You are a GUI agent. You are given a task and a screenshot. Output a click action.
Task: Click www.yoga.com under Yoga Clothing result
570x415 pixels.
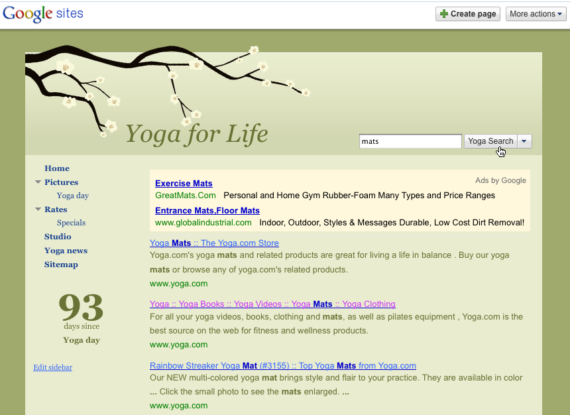[178, 345]
